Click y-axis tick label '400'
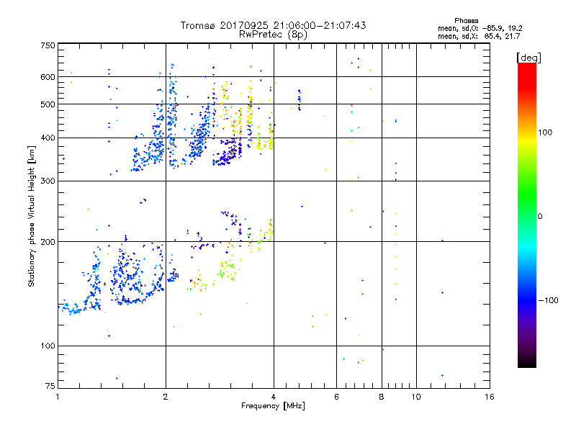 point(48,138)
